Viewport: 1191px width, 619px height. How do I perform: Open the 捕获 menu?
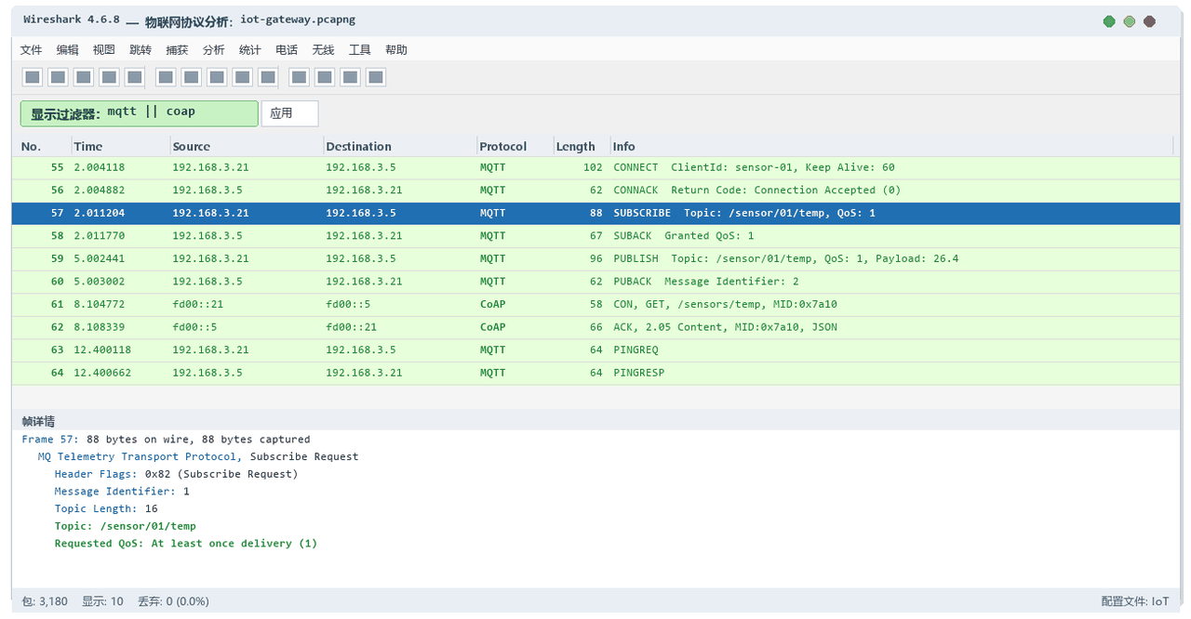(x=177, y=50)
